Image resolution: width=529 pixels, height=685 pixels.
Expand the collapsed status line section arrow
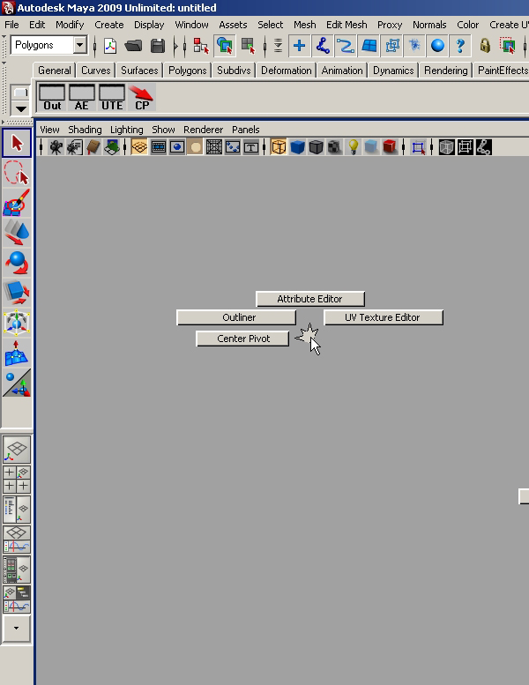pyautogui.click(x=175, y=46)
